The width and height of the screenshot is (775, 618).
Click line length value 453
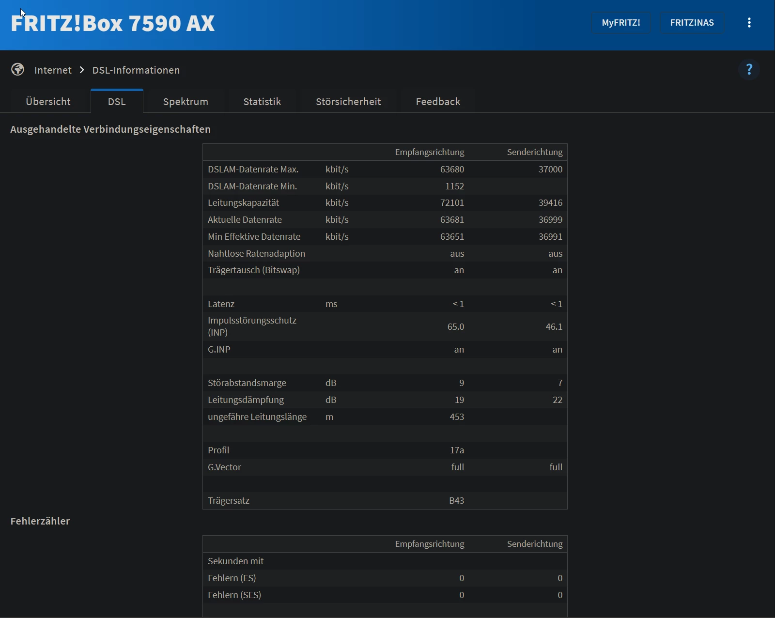457,417
